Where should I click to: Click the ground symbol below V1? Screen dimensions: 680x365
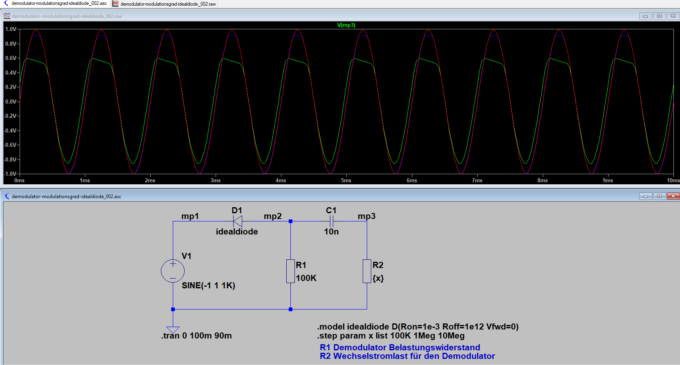click(x=173, y=329)
